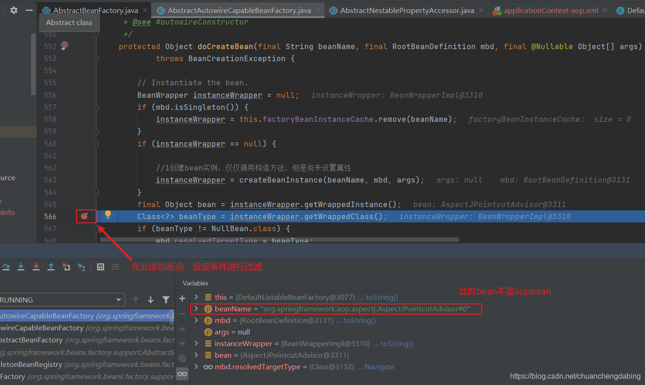Image resolution: width=645 pixels, height=385 pixels.
Task: Close the AbstractBeanFactory.java tab
Action: [x=145, y=10]
